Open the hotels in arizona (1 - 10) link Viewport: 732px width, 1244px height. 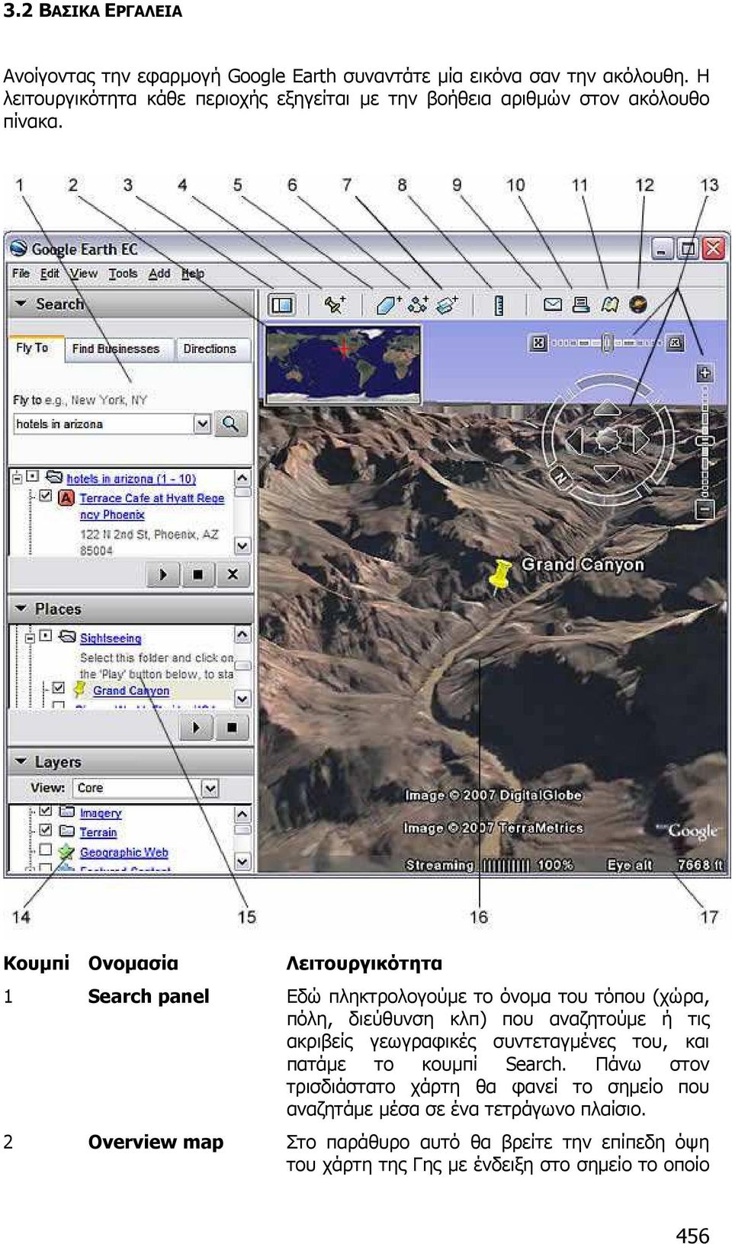[131, 479]
